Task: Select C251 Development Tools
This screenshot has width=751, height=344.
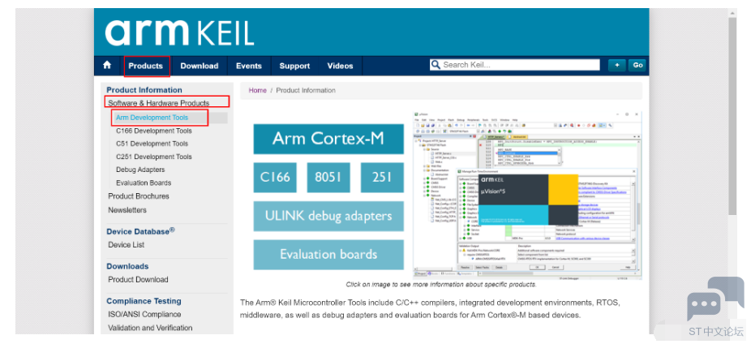Action: pyautogui.click(x=154, y=157)
